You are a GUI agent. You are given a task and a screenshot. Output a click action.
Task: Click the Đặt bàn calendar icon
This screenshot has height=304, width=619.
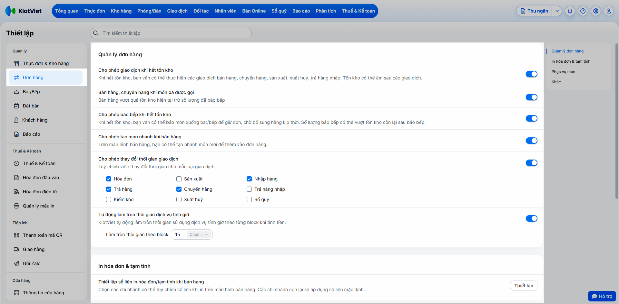(16, 106)
